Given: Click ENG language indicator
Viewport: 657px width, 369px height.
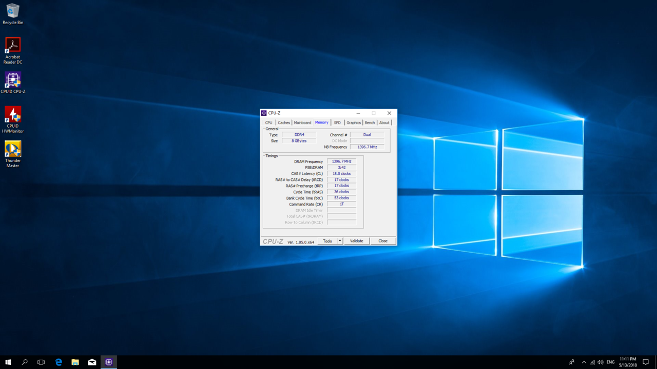Looking at the screenshot, I should [x=610, y=362].
